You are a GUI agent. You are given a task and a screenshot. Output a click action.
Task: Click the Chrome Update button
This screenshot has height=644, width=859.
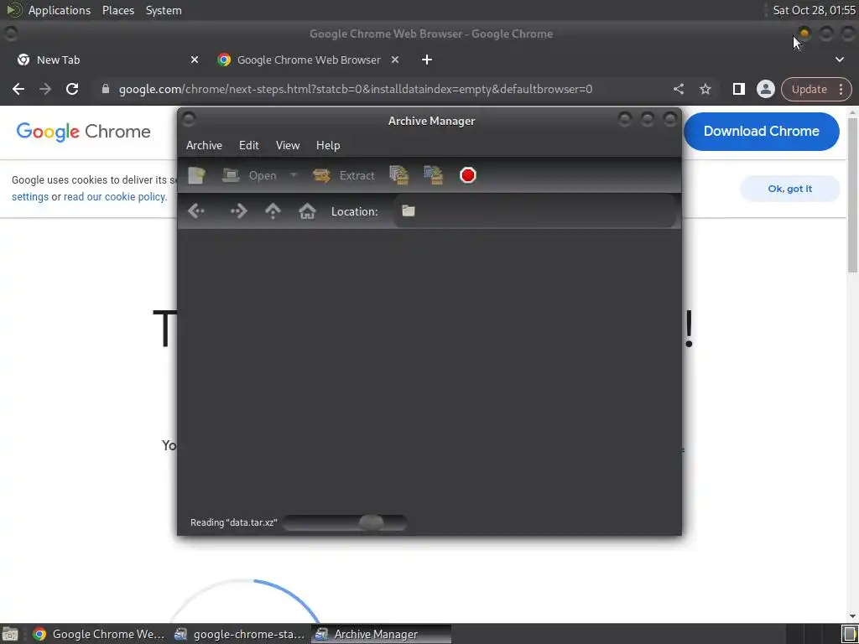(x=810, y=89)
